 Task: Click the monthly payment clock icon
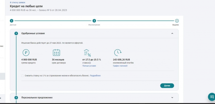click(118, 53)
